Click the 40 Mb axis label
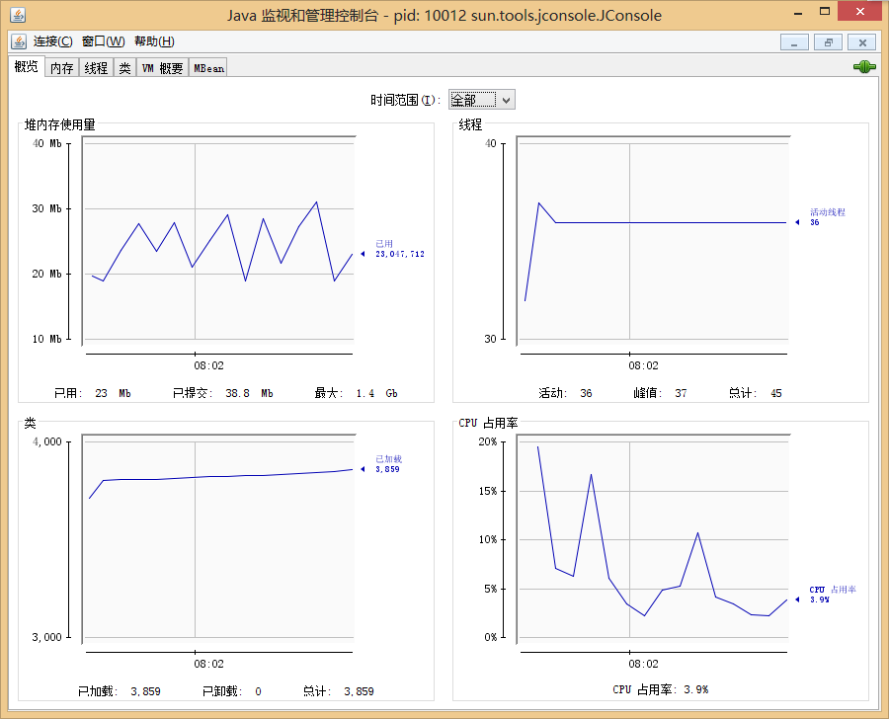The height and width of the screenshot is (719, 889). (x=47, y=143)
